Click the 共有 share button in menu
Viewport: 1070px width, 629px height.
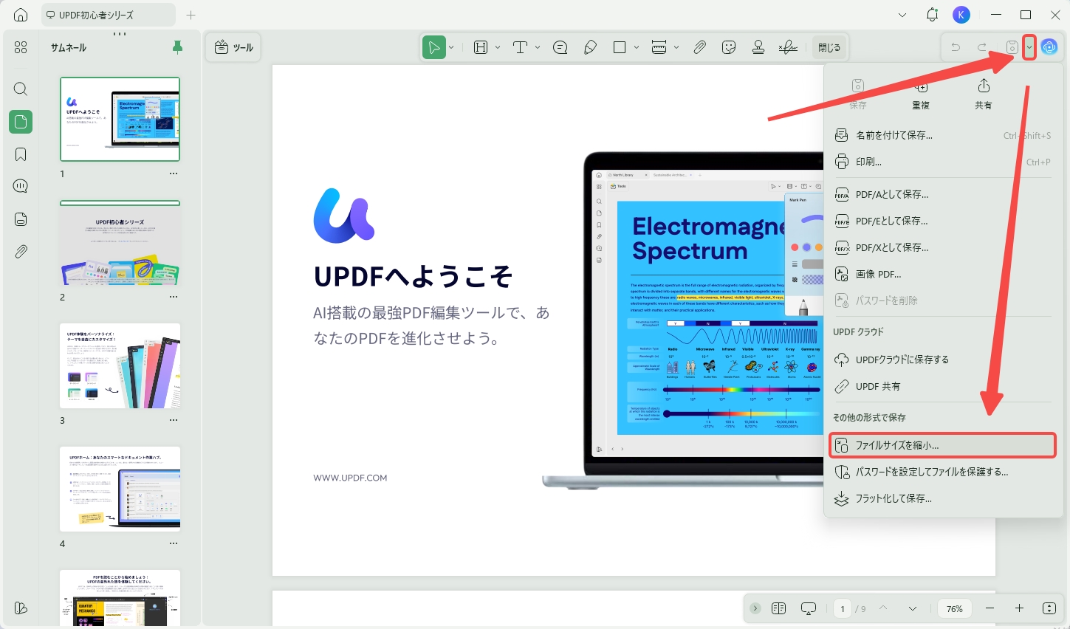[984, 94]
